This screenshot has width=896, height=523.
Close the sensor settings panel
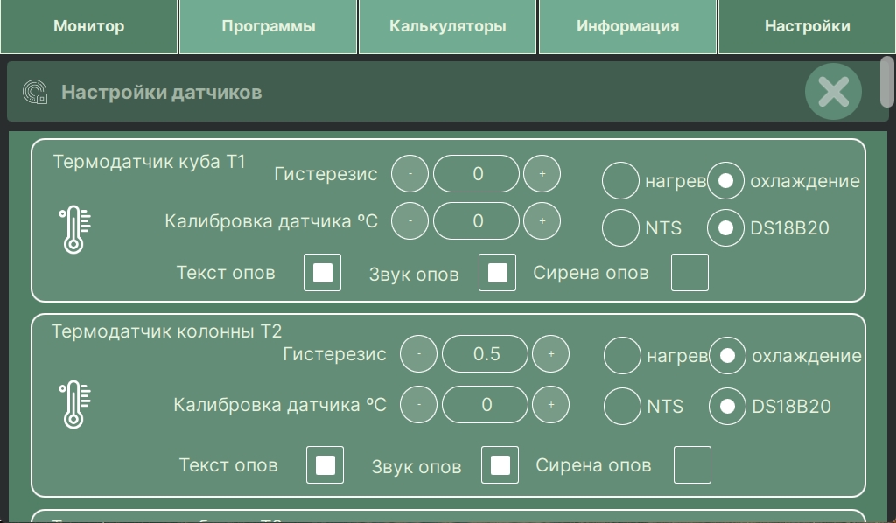833,91
